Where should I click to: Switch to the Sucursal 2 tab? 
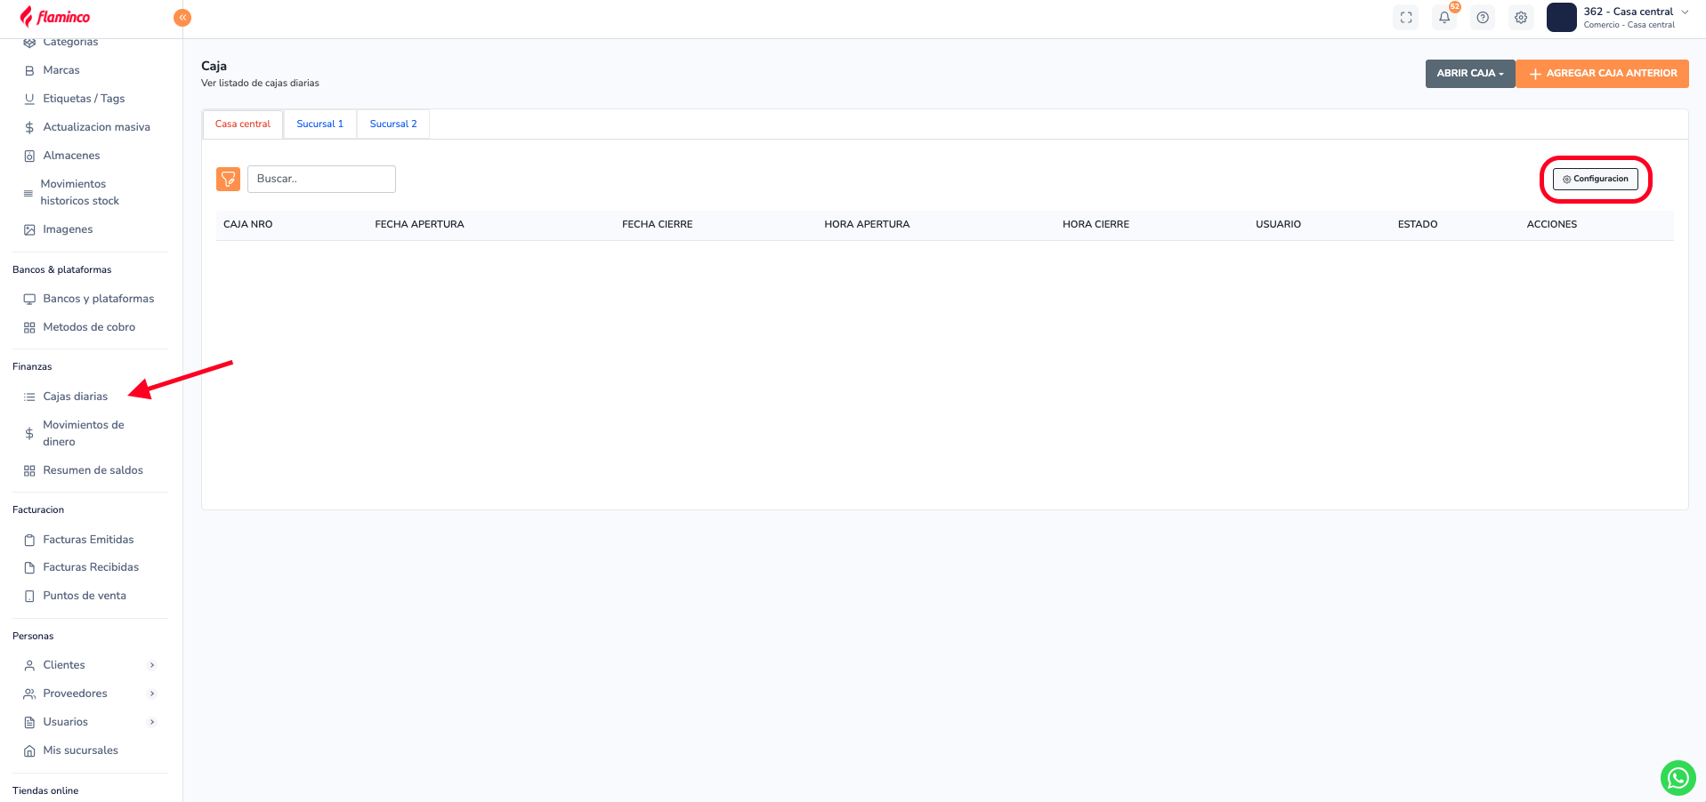click(393, 124)
